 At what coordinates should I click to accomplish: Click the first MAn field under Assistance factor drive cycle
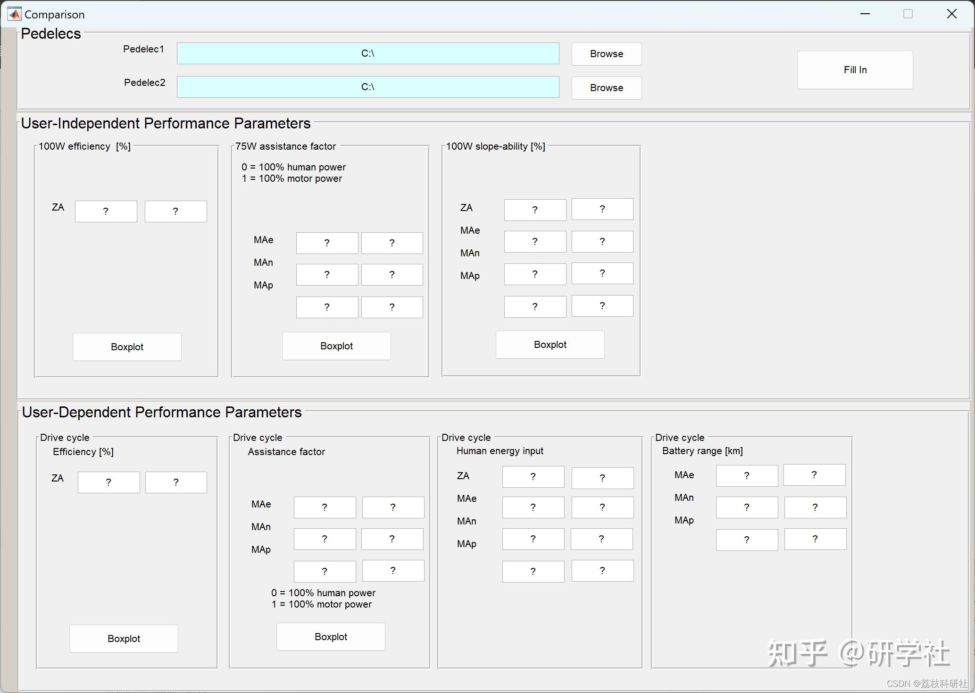pos(325,539)
